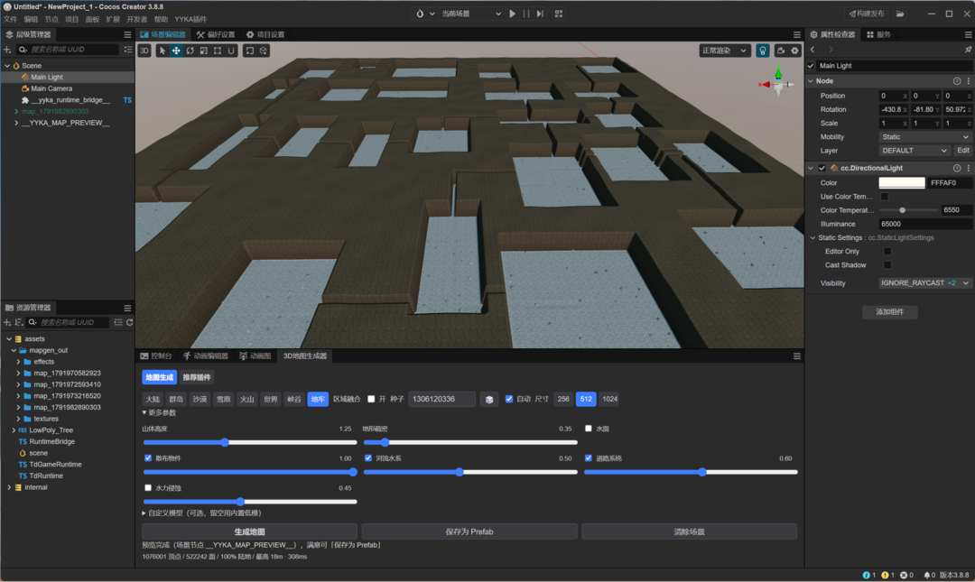Click the random seed dice icon

(x=489, y=399)
